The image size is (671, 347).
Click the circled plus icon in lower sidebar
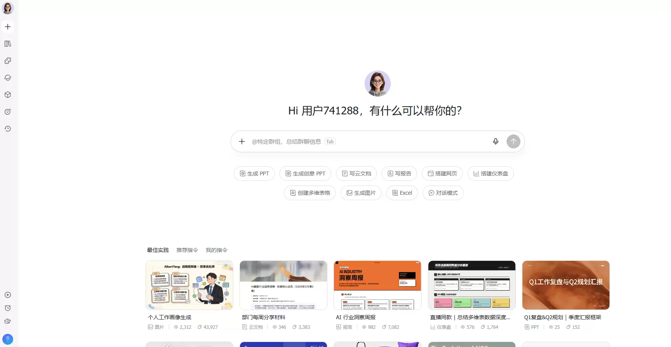(x=8, y=295)
